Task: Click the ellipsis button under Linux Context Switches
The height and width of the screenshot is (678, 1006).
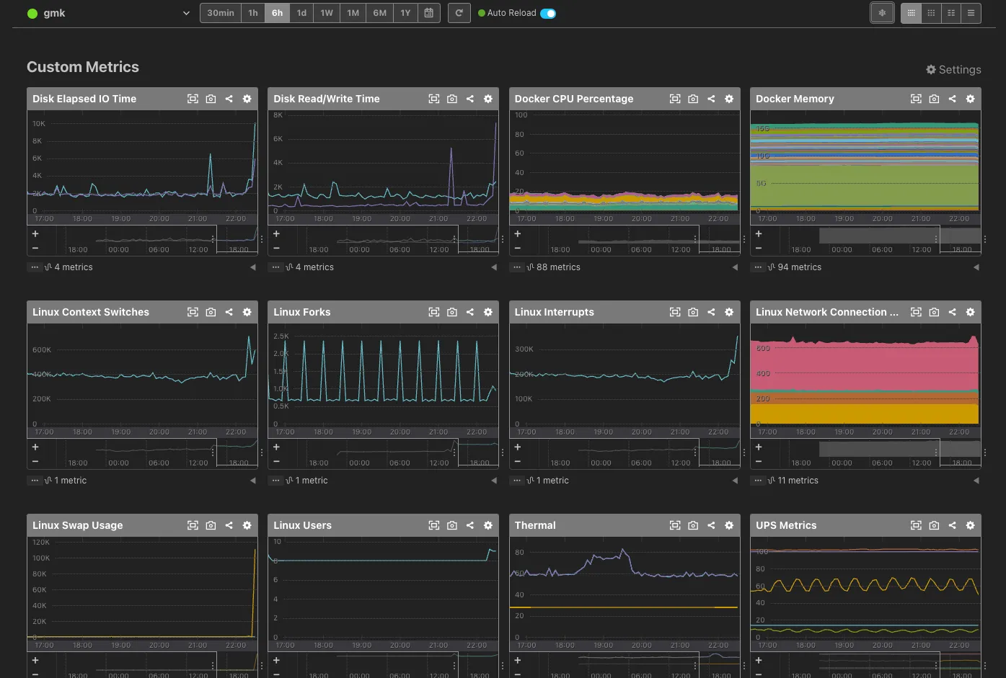Action: pyautogui.click(x=35, y=481)
